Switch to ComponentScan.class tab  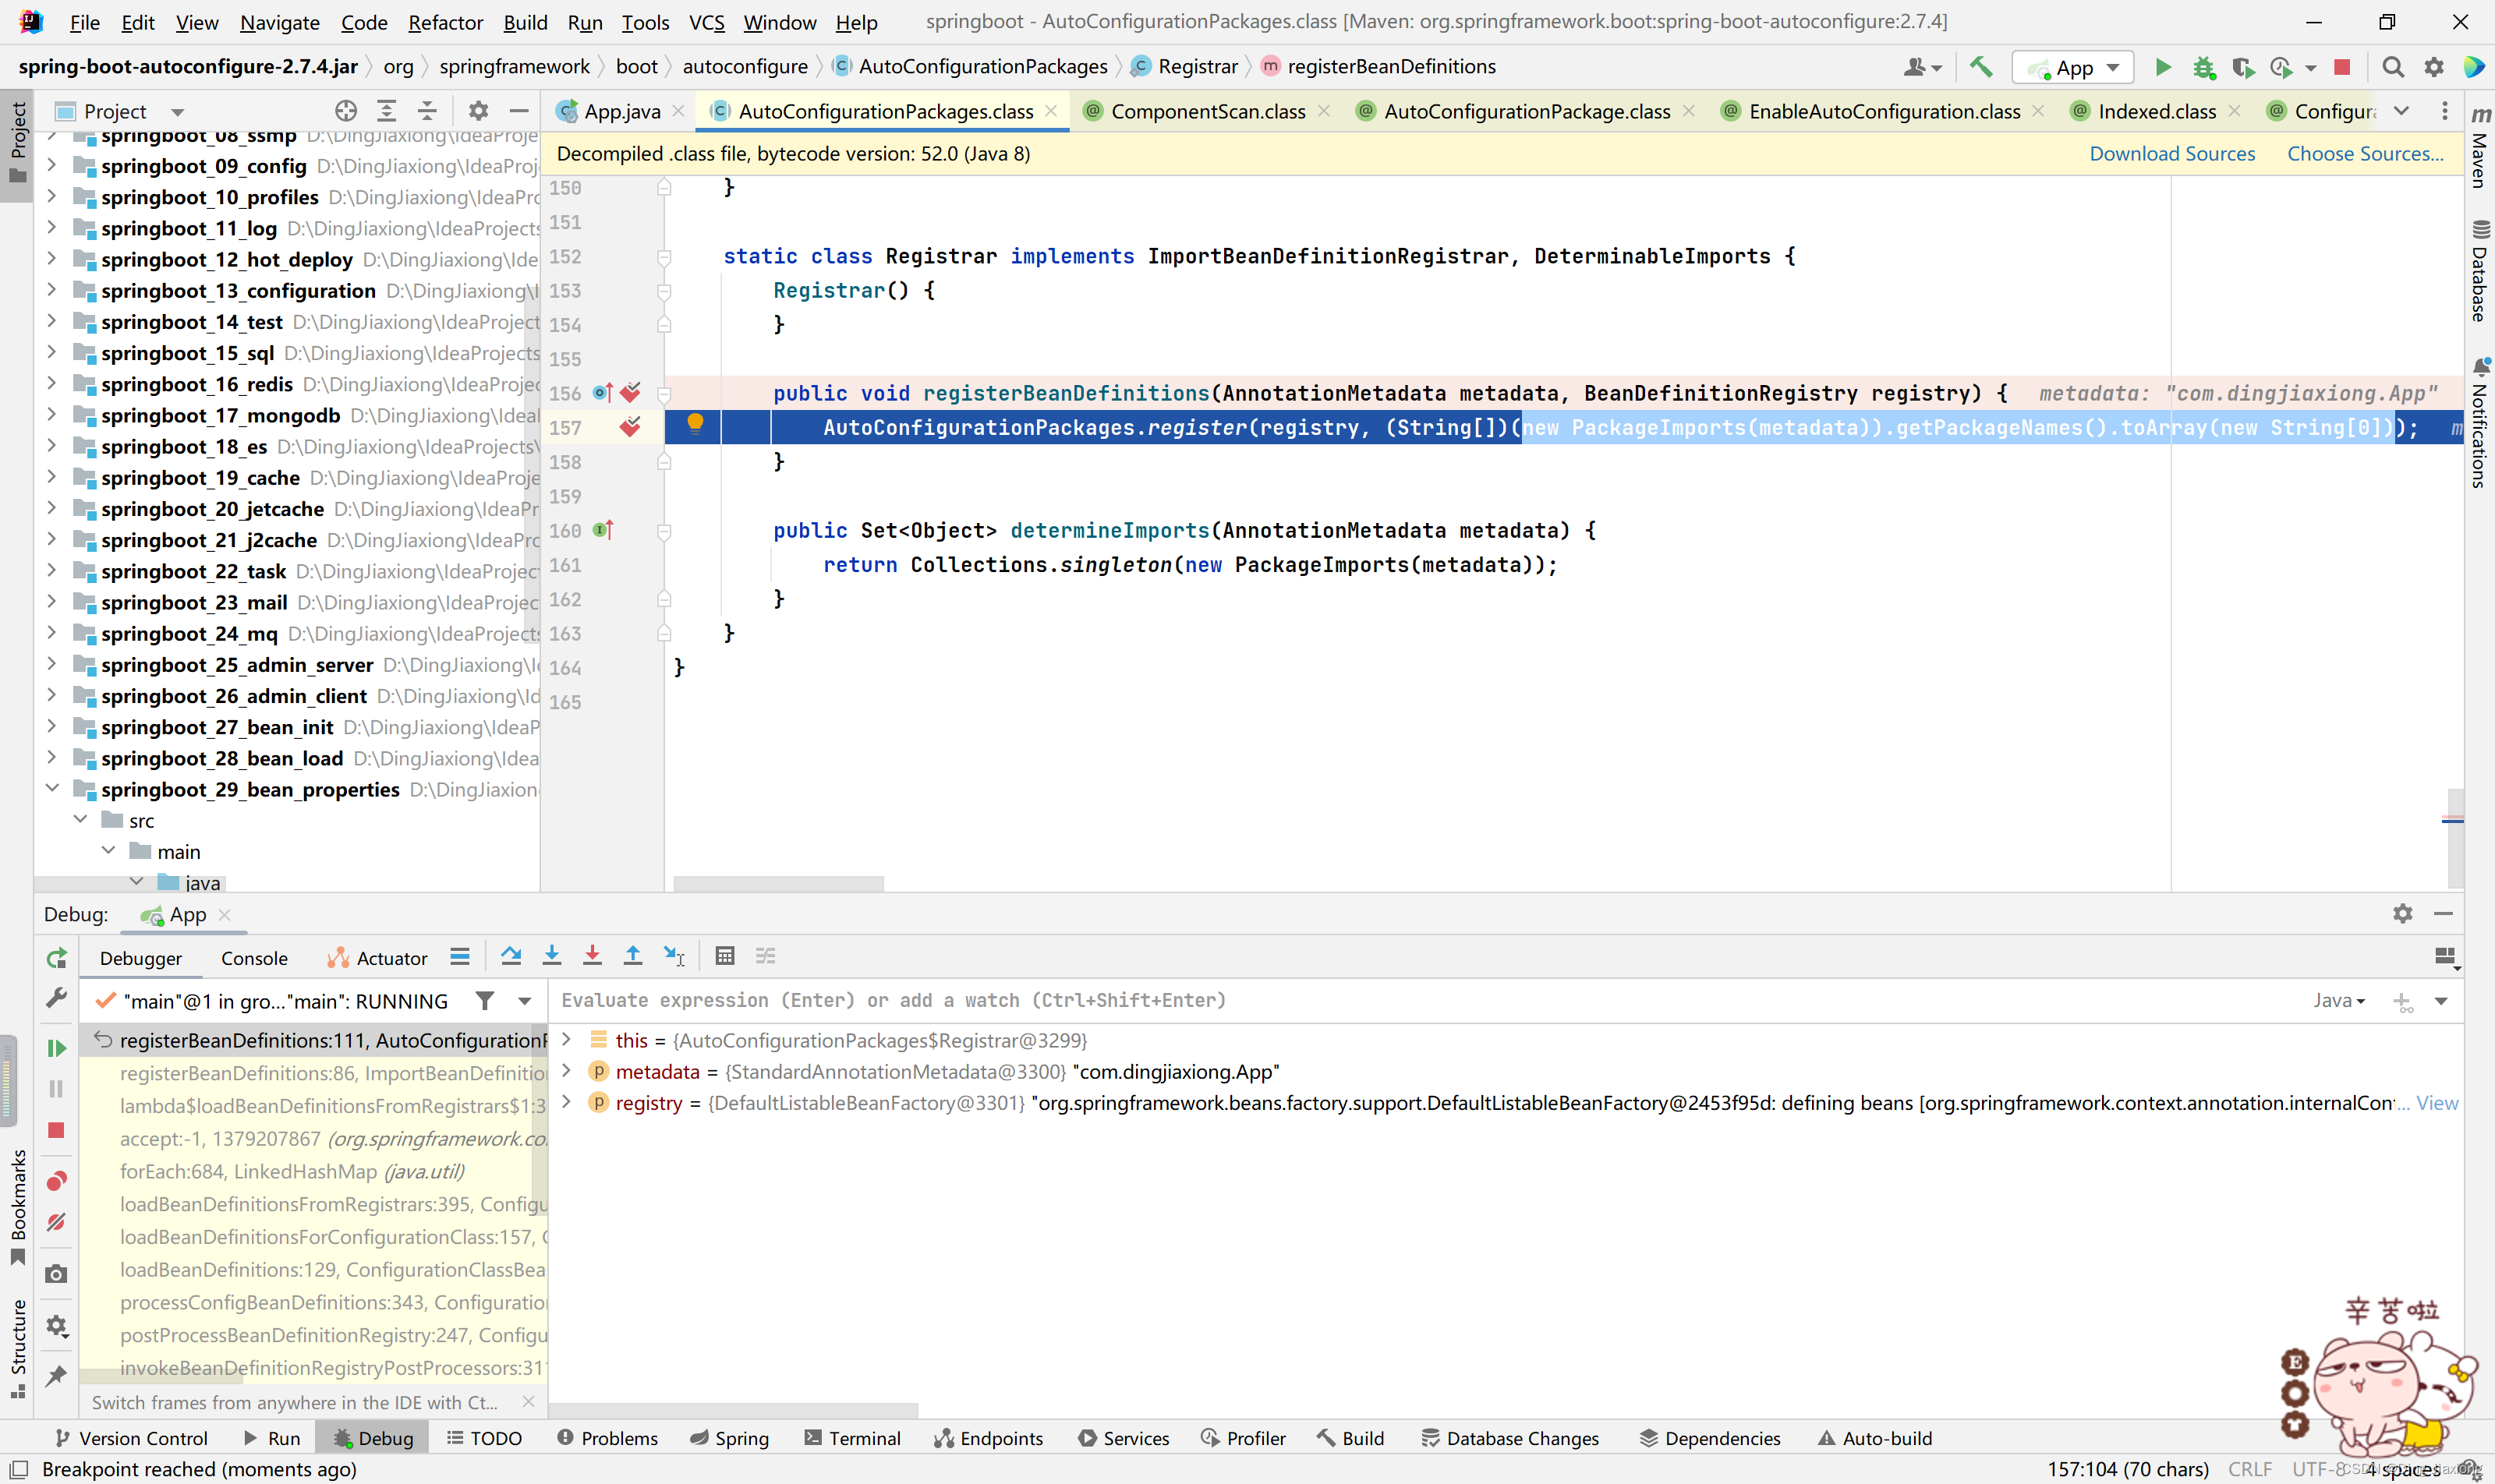click(1208, 111)
